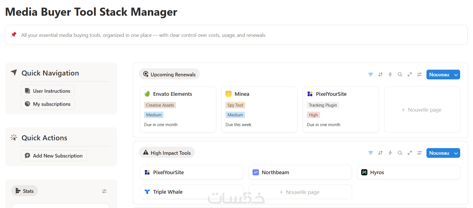
Task: Click sort icon in Upcoming Renewals toolbar
Action: [x=380, y=75]
